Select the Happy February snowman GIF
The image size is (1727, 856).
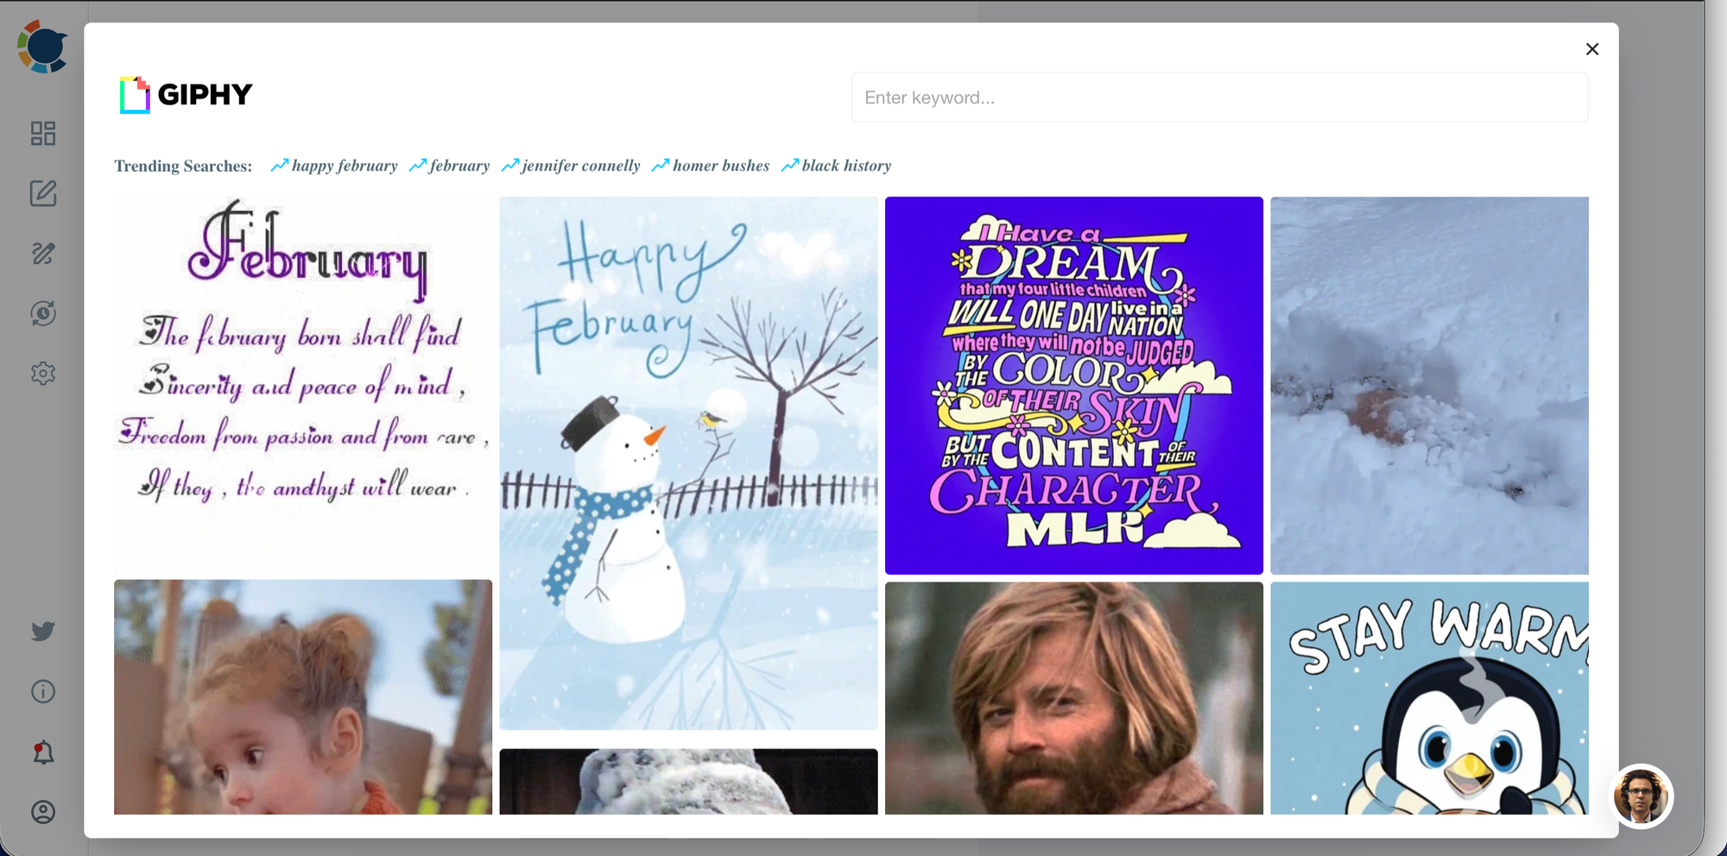tap(688, 463)
